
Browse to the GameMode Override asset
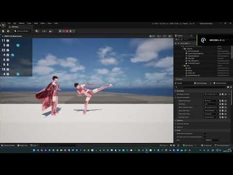223,94
